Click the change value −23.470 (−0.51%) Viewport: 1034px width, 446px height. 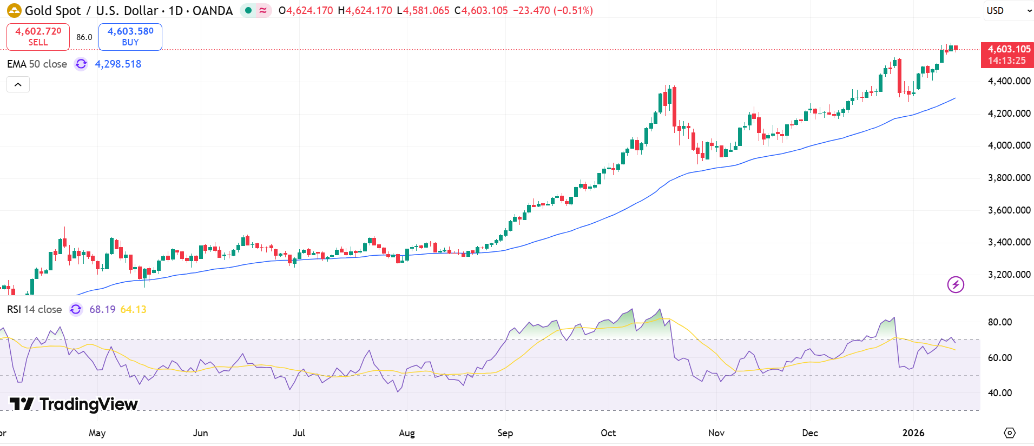point(553,10)
